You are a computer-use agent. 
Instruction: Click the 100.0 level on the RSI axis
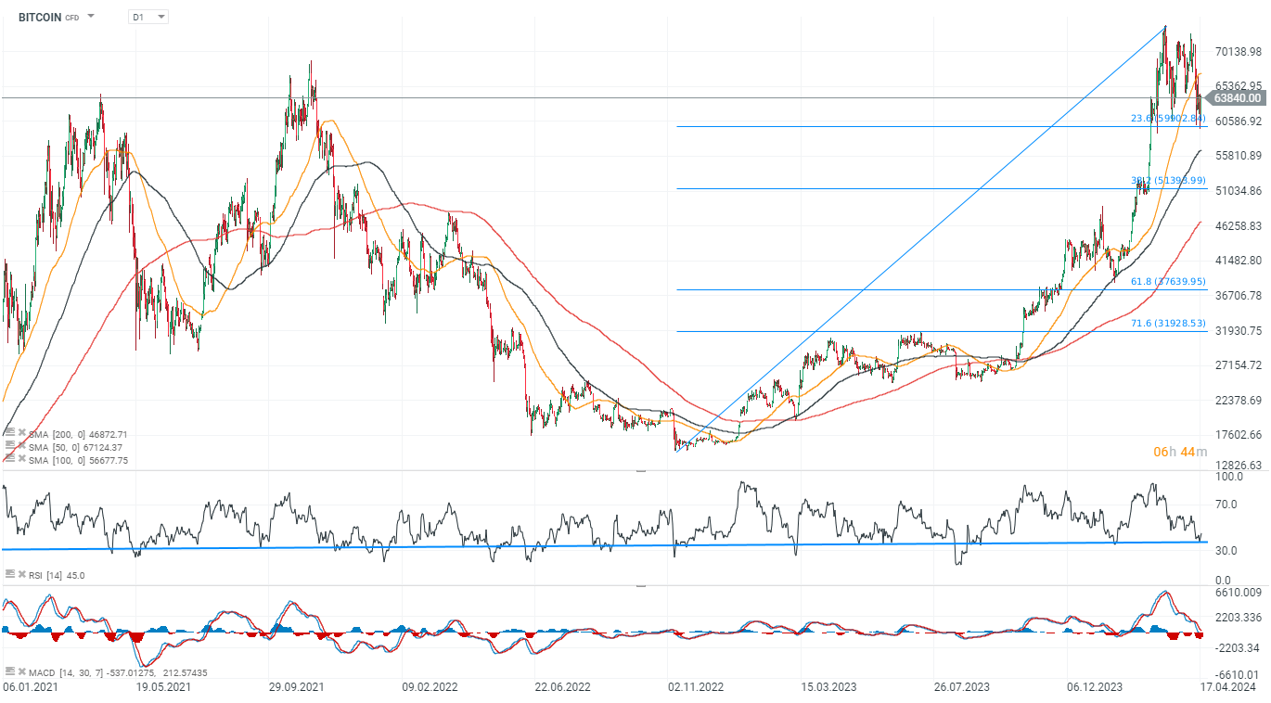[1228, 477]
